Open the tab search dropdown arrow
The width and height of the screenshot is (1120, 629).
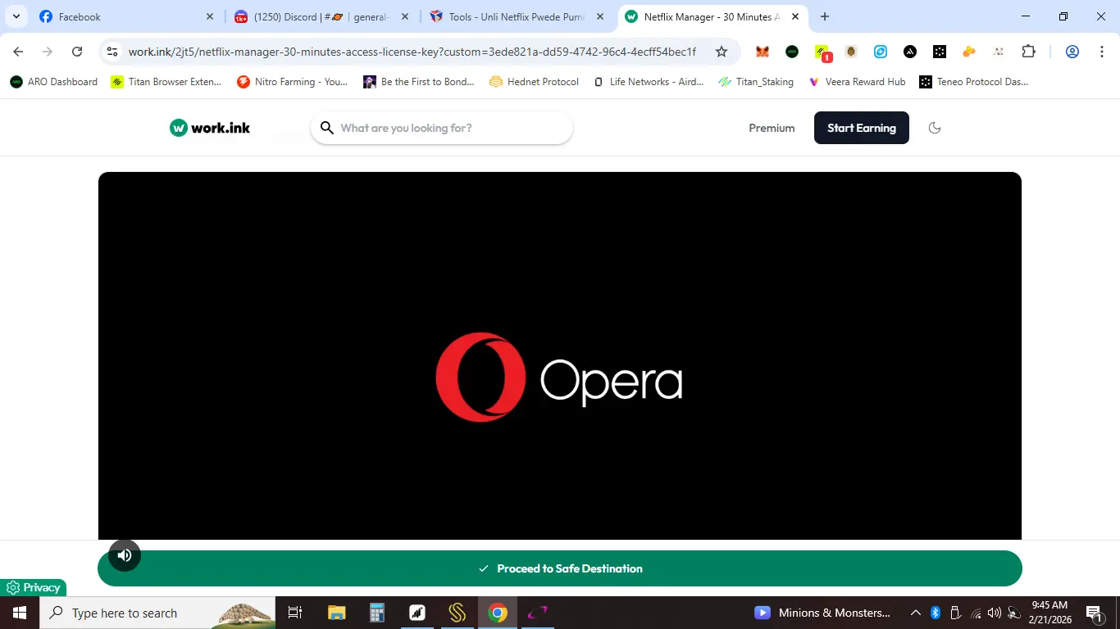[x=16, y=16]
